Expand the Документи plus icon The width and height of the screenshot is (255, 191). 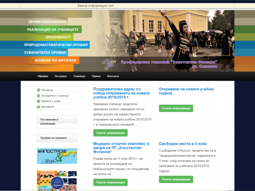tap(38, 107)
